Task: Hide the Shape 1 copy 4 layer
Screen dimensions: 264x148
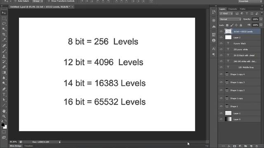Action: (x=221, y=74)
